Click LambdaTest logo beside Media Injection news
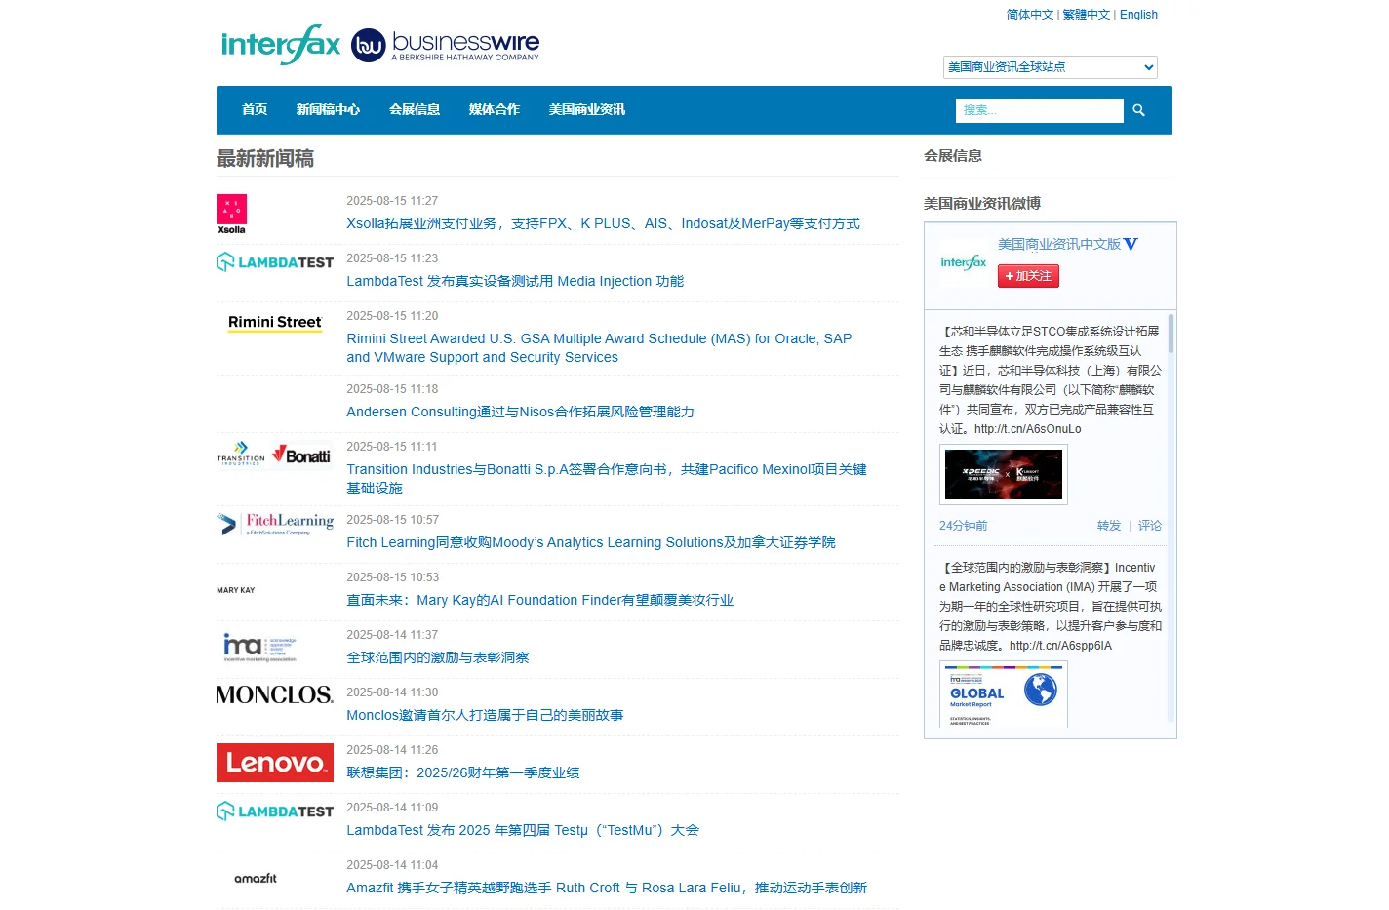 [275, 262]
